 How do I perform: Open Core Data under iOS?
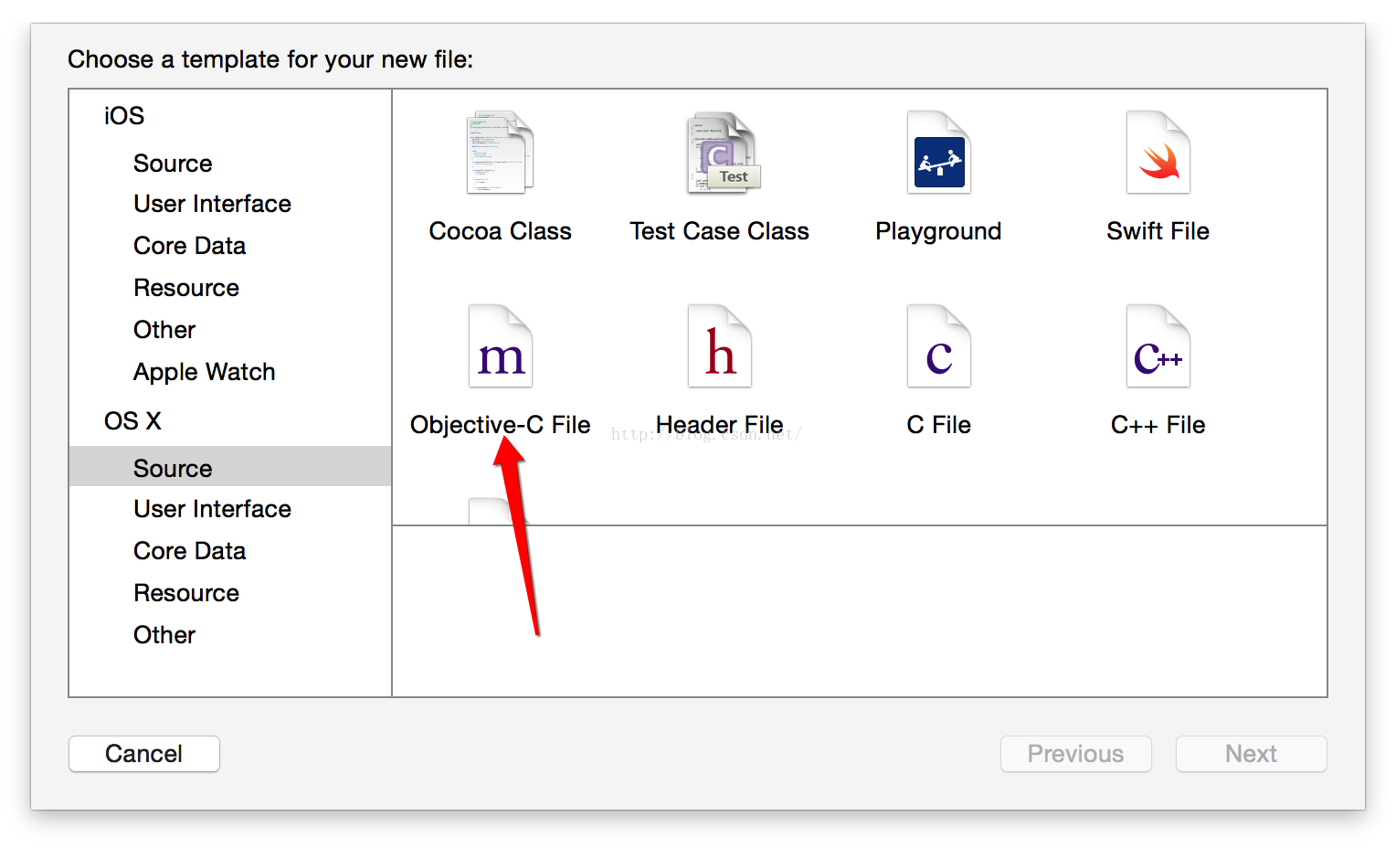[x=189, y=246]
